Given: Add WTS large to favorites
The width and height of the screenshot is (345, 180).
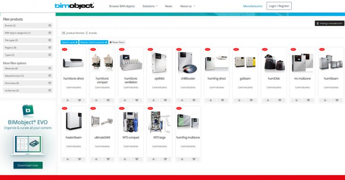Looking at the screenshot, I should [165, 159].
